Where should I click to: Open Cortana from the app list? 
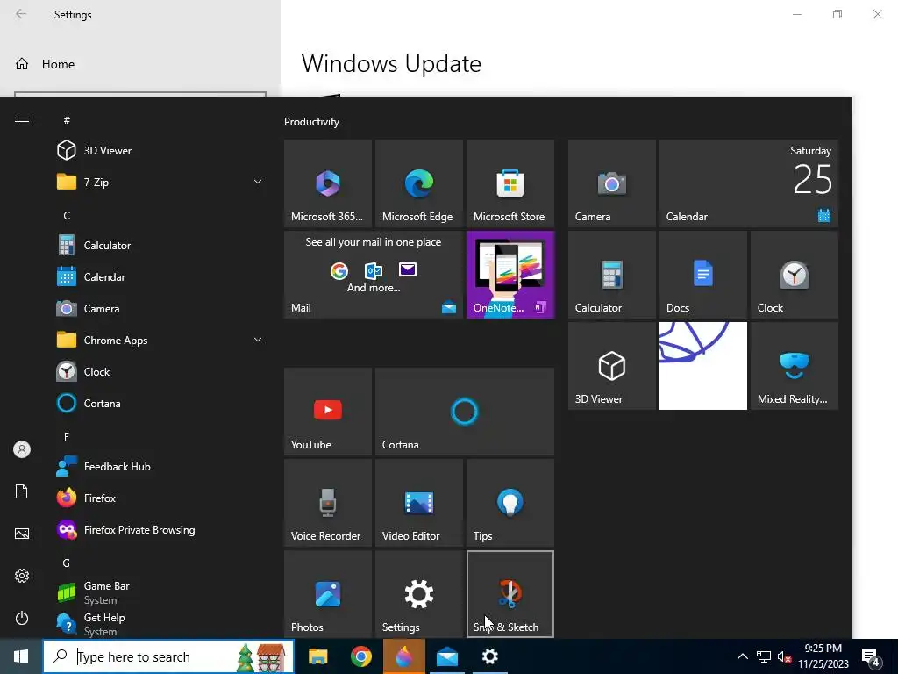pos(161,404)
